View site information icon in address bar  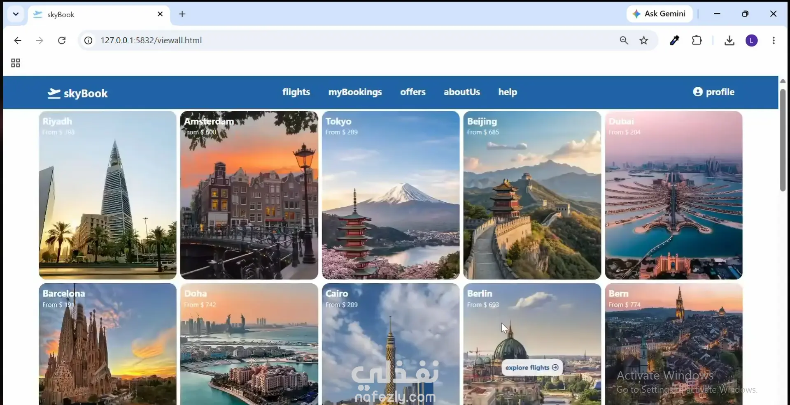pos(88,40)
